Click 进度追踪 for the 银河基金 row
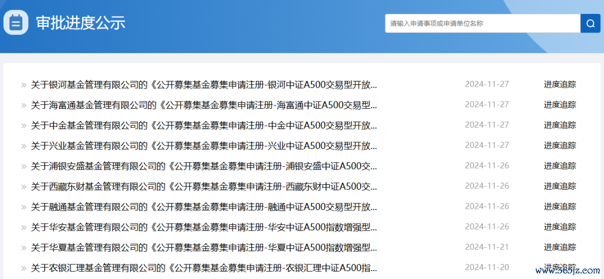This screenshot has height=279, width=604. coord(560,85)
